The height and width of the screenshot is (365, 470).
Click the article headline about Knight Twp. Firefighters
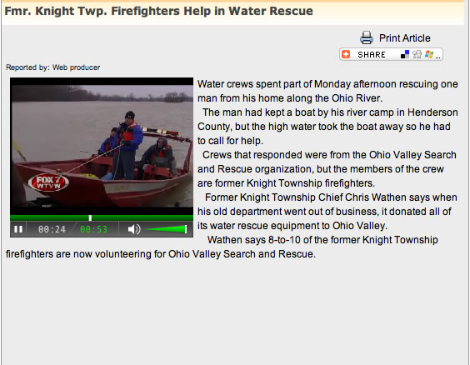[158, 11]
